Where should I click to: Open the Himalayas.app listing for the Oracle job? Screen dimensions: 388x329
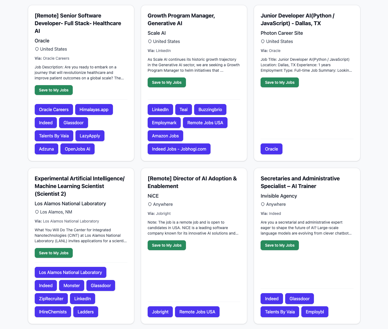point(94,109)
